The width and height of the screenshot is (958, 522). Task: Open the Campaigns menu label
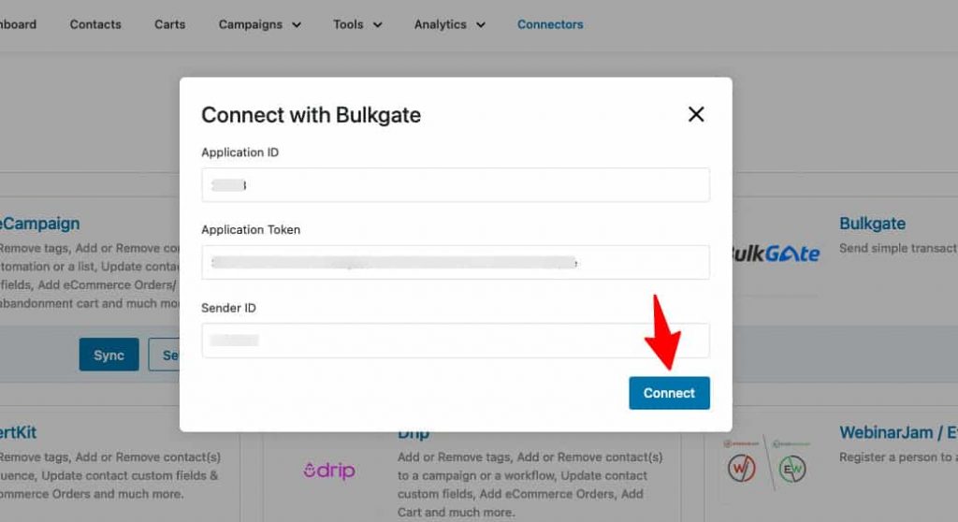click(251, 24)
